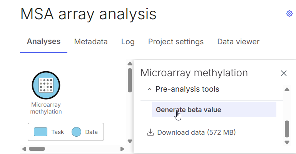Click the download arrow icon
Image resolution: width=296 pixels, height=154 pixels.
150,132
